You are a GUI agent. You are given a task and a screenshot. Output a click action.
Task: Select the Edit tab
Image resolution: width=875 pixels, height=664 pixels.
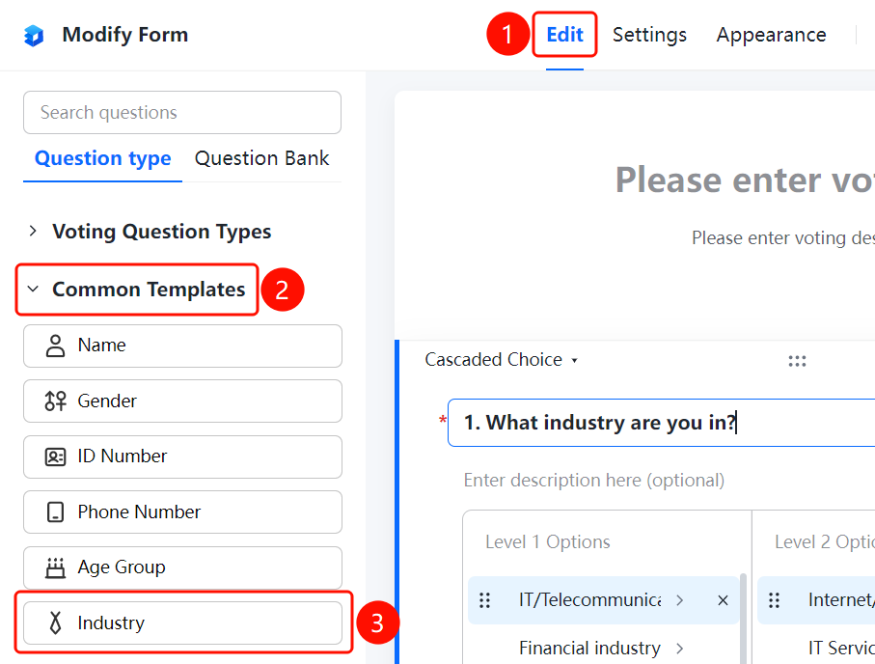(564, 35)
